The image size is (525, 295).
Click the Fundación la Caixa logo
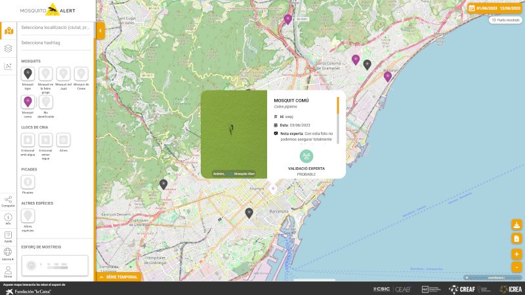(28, 292)
